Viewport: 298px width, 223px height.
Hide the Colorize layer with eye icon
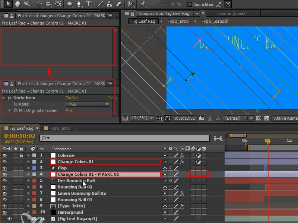4,155
